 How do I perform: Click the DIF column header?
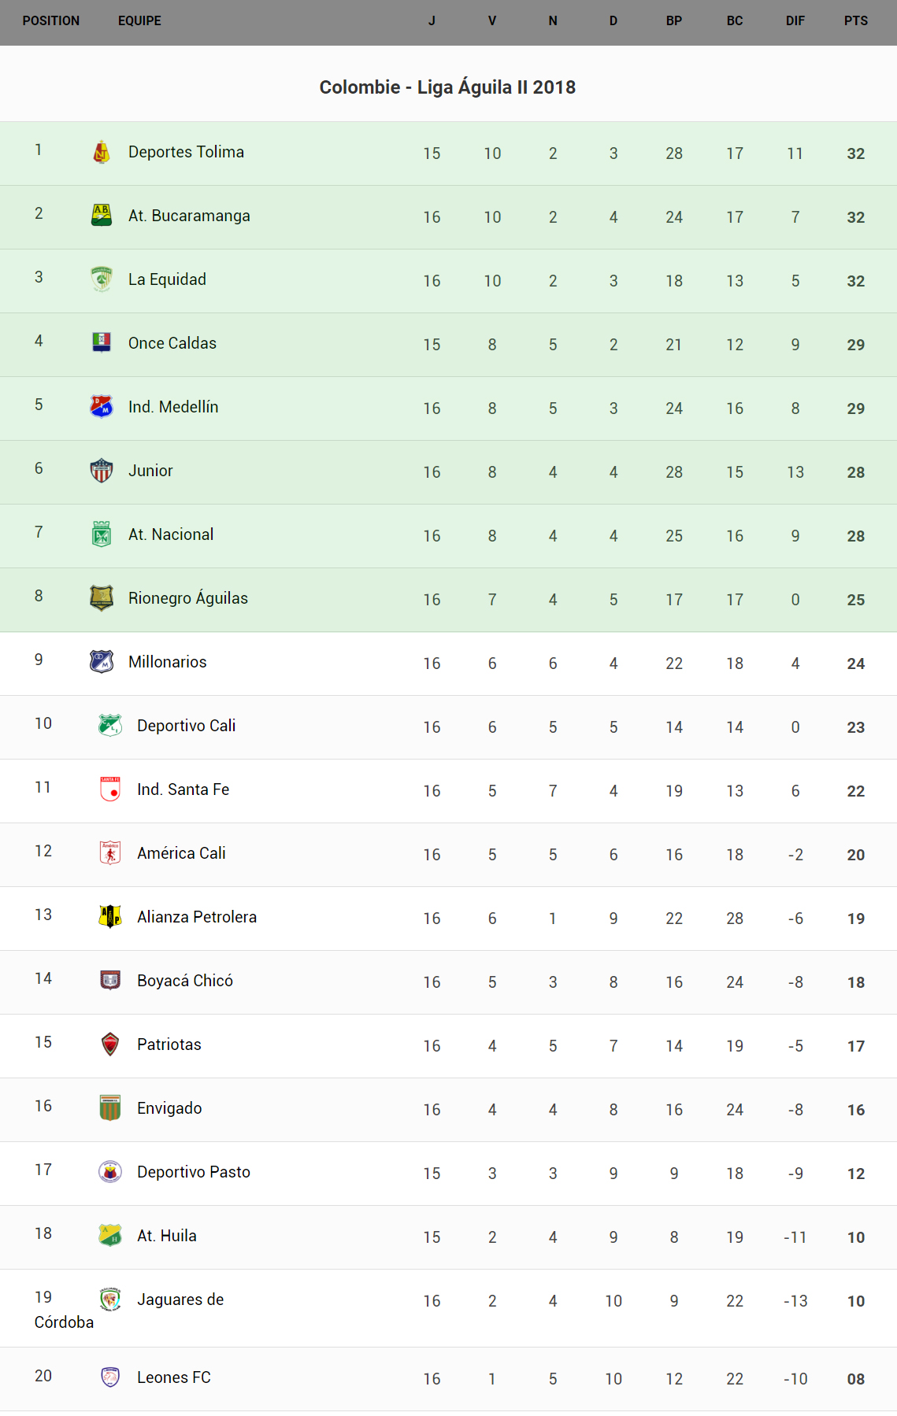[x=795, y=21]
